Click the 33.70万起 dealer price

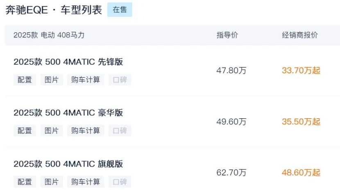point(301,70)
